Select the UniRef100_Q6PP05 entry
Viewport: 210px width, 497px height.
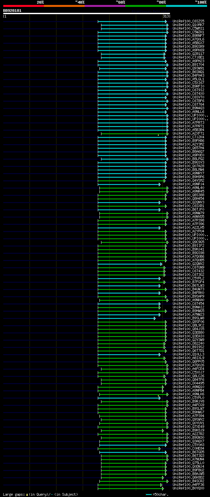(188, 361)
